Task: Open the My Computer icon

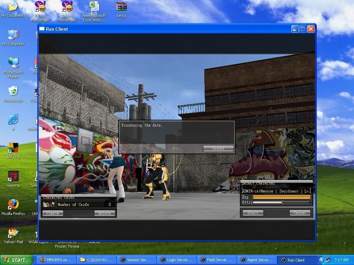Action: [13, 35]
